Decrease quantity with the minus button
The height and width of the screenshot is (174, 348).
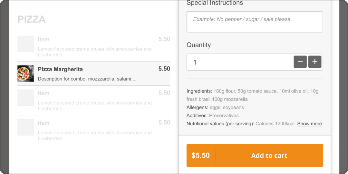[300, 62]
